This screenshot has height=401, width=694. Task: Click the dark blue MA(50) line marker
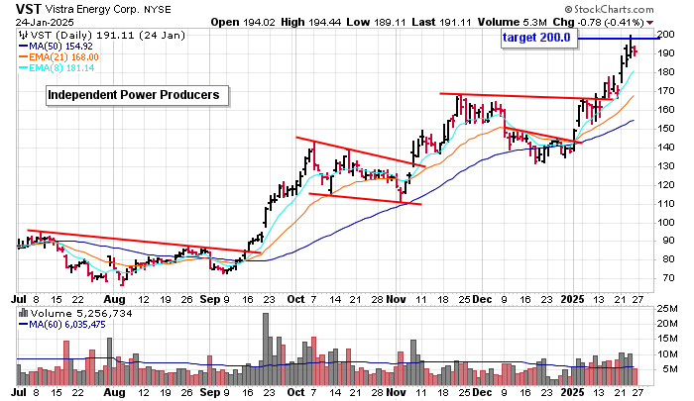[24, 45]
